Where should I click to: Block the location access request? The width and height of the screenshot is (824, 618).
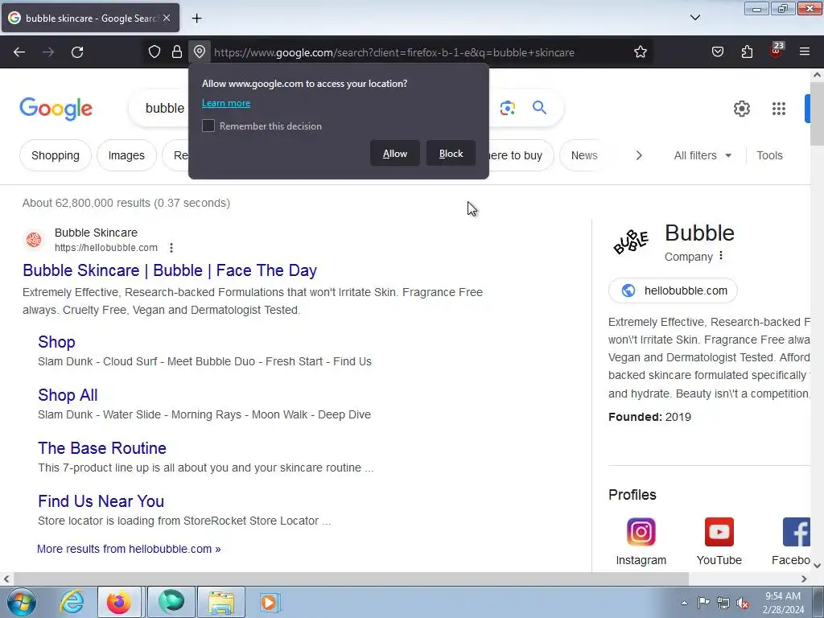point(451,154)
